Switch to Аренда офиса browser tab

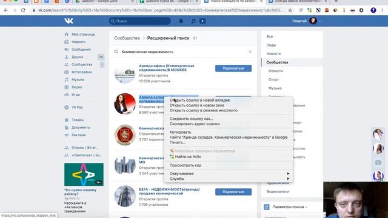pos(298,1)
